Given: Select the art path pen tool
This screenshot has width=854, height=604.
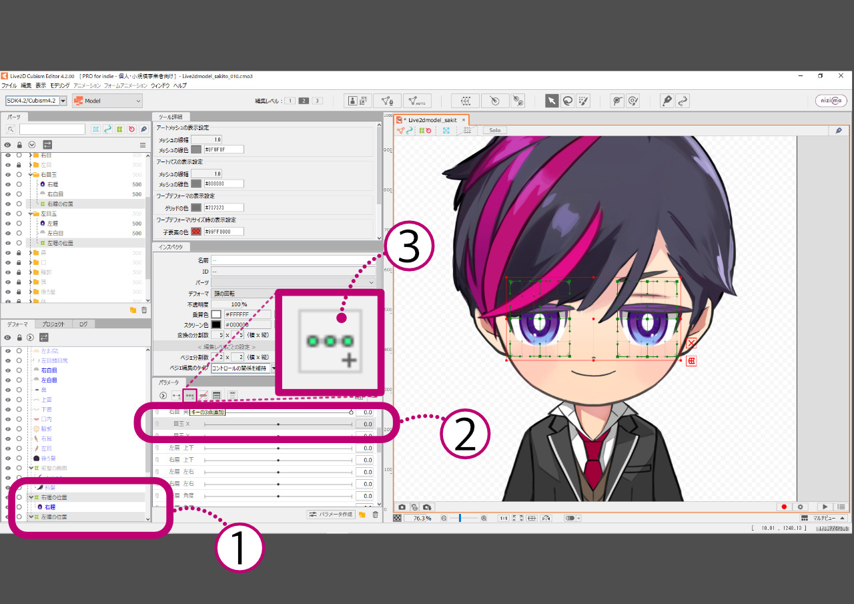Looking at the screenshot, I should click(x=667, y=101).
